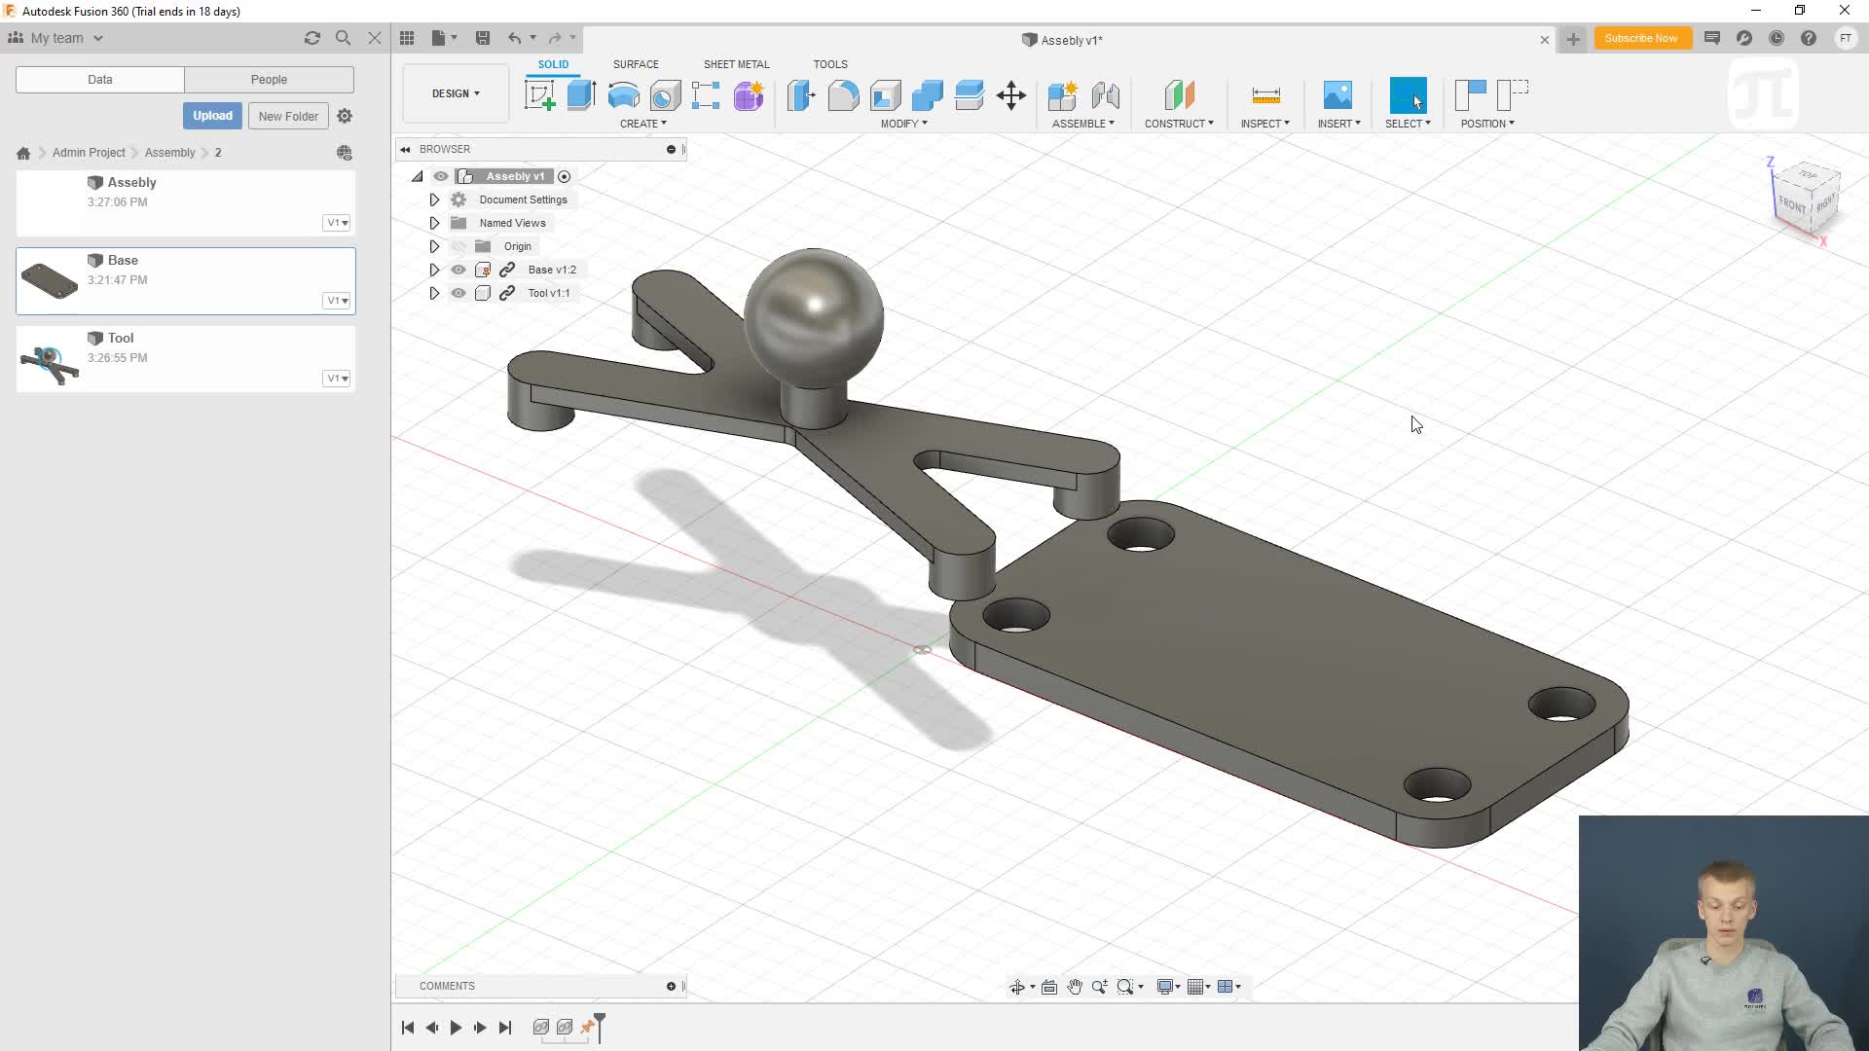This screenshot has width=1869, height=1051.
Task: Collapse the Assebly v1 root node
Action: 417,176
